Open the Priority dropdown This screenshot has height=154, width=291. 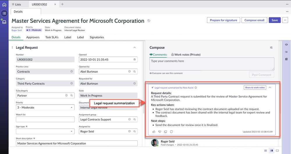click(x=45, y=108)
